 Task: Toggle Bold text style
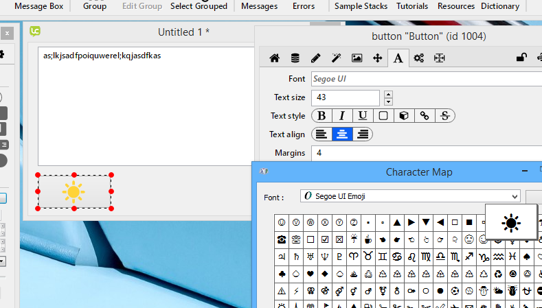[x=321, y=116]
